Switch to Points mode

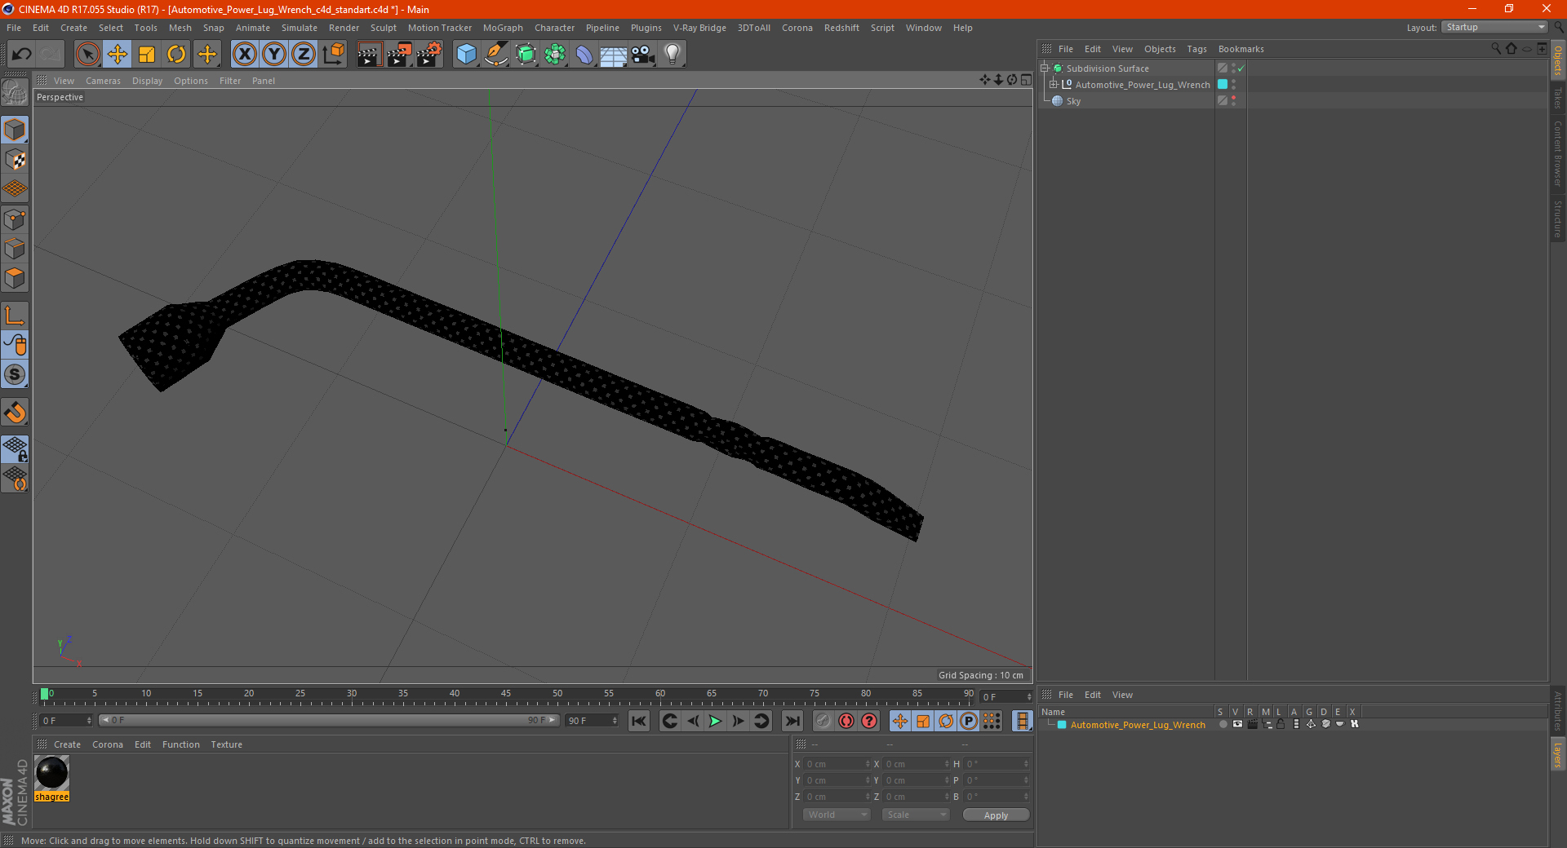pyautogui.click(x=15, y=219)
